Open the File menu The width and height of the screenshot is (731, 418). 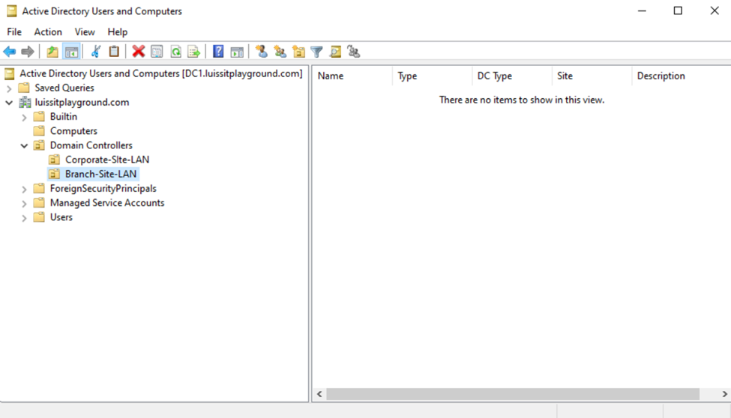point(14,31)
